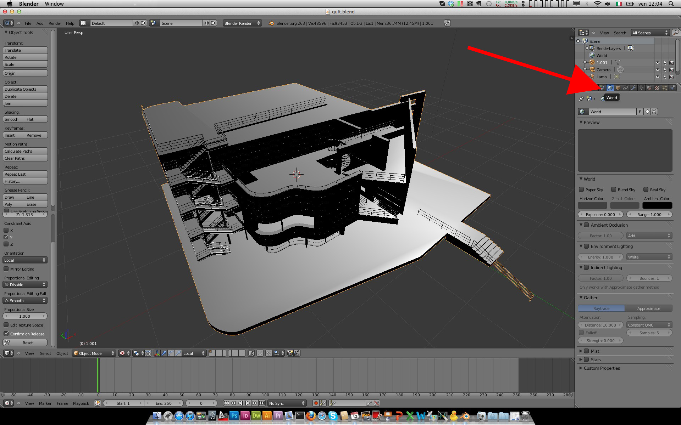Toggle automatic keyframe record button

click(x=316, y=403)
